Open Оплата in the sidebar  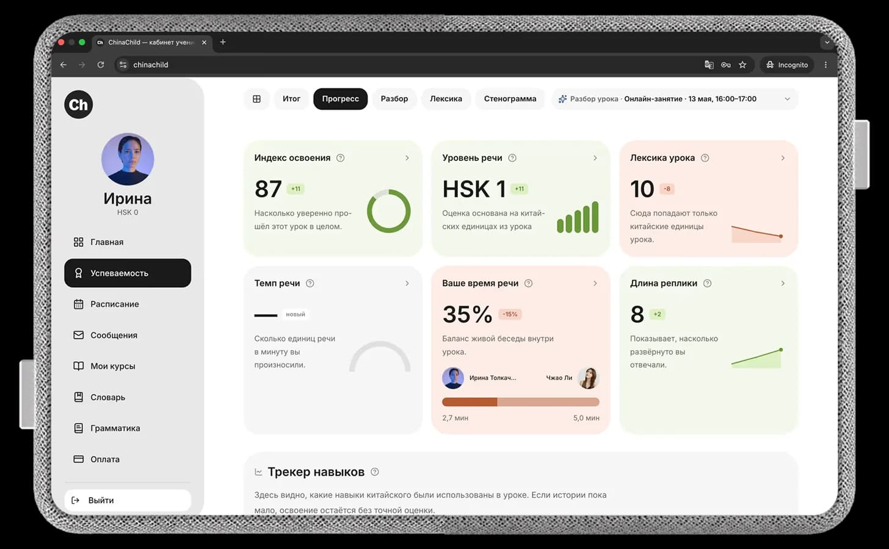point(128,459)
